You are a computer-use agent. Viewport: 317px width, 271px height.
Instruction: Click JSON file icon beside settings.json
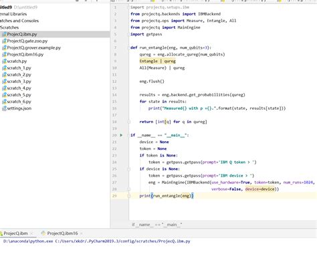(4, 108)
